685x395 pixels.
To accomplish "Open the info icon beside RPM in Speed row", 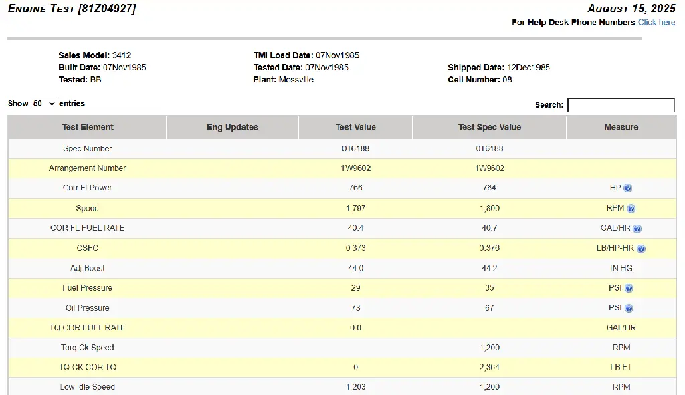I will 631,209.
